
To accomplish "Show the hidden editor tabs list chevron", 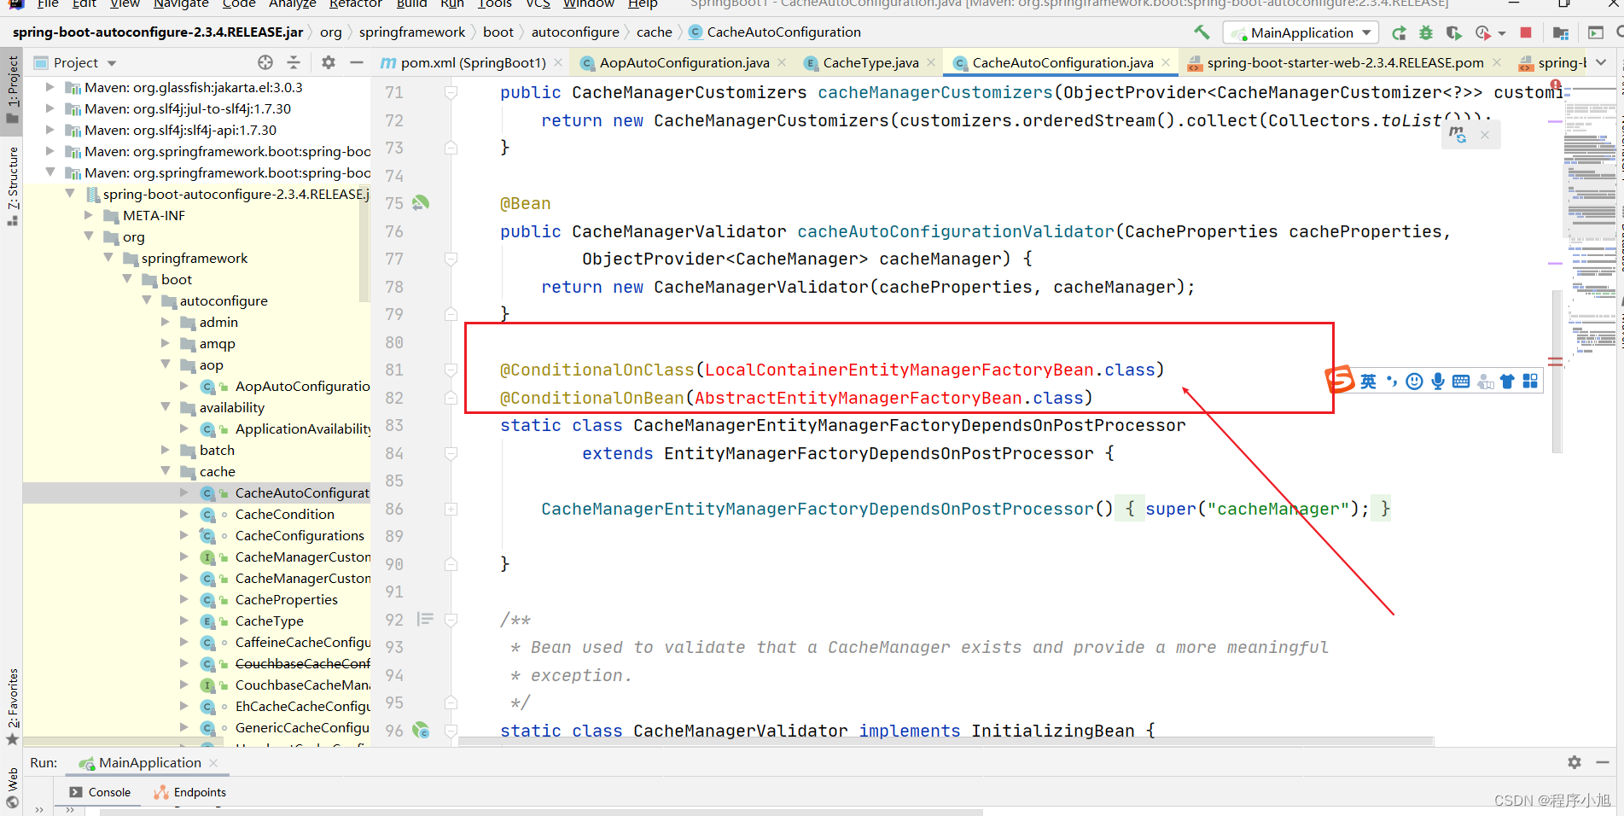I will [x=1601, y=62].
